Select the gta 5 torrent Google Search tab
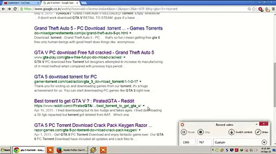Viewport: 276px width, 154px height. [x=60, y=3]
